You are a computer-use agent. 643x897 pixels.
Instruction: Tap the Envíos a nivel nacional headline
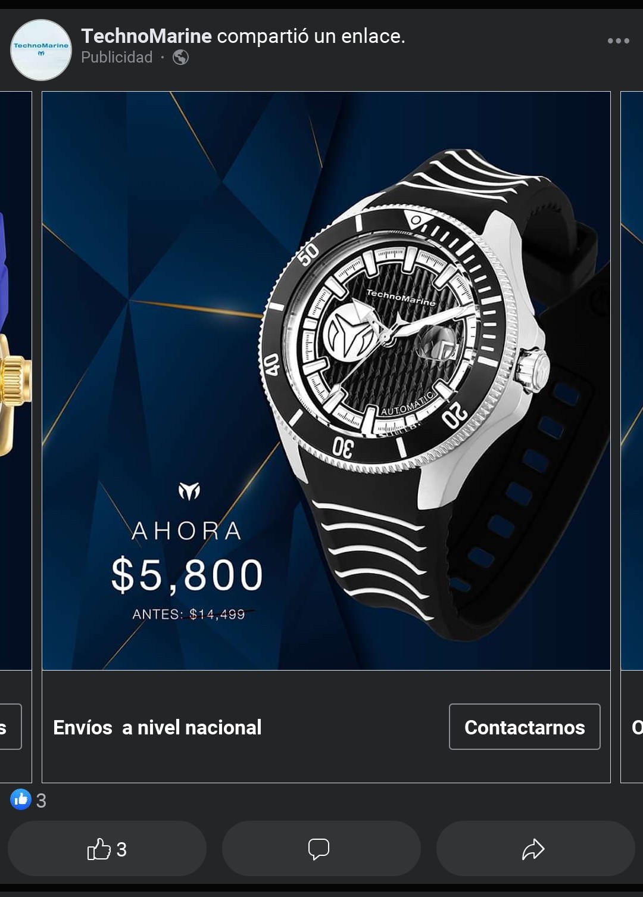pos(157,727)
